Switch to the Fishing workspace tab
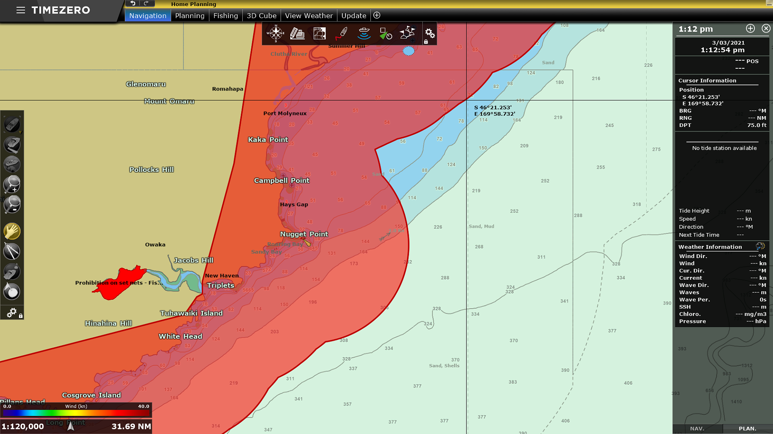This screenshot has height=434, width=773. tap(225, 16)
